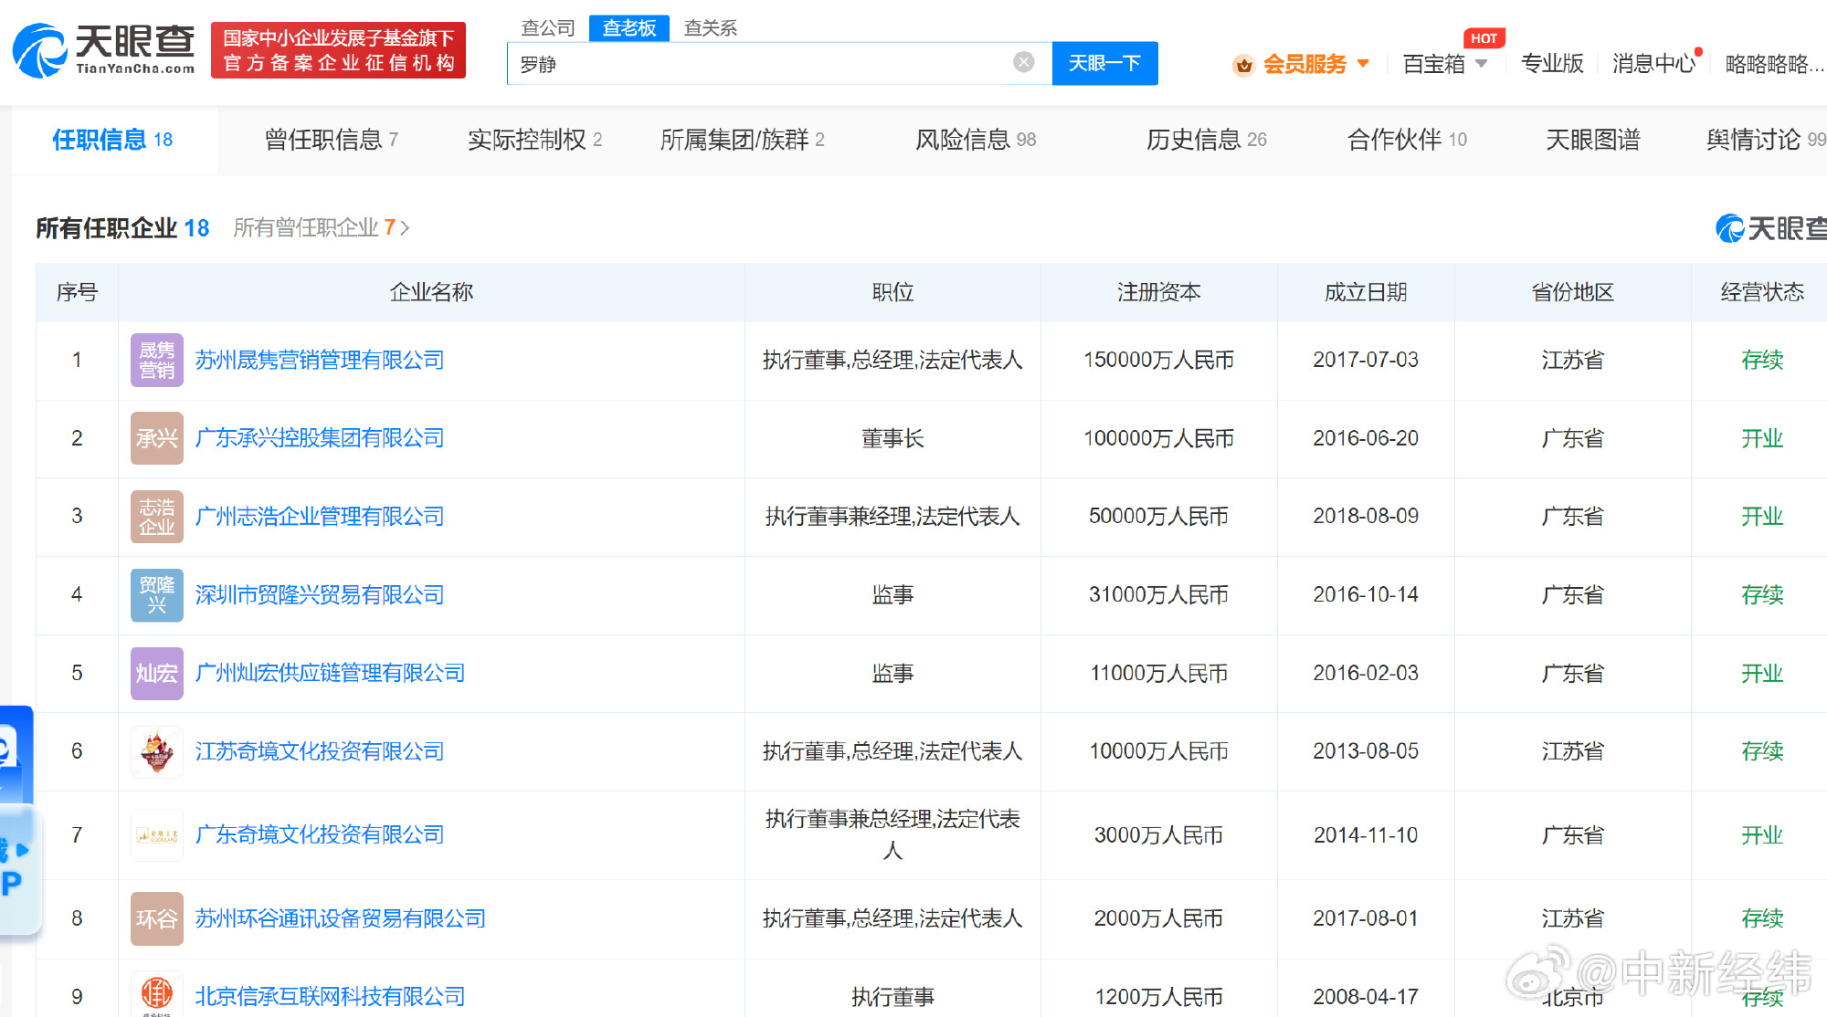Click the 成立日期 column header
Image resolution: width=1827 pixels, height=1017 pixels.
[1366, 292]
